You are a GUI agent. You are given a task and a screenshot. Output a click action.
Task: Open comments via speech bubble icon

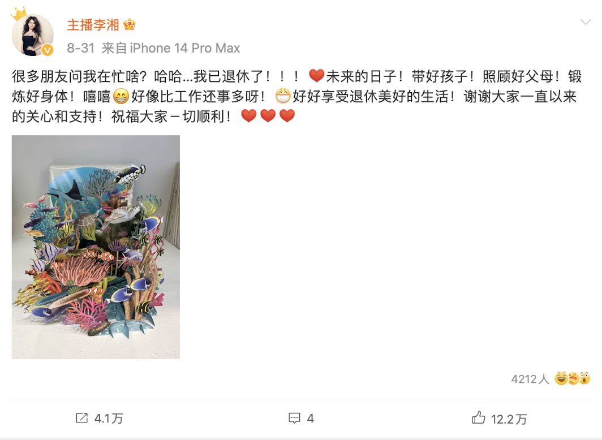pos(294,418)
